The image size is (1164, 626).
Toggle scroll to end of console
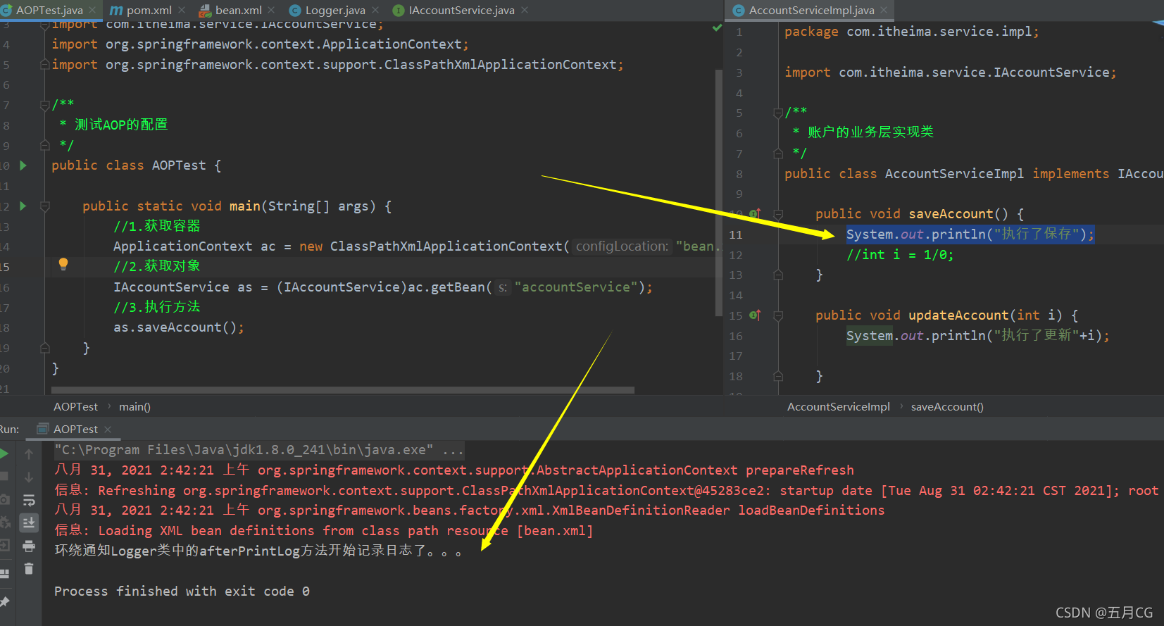tap(29, 522)
